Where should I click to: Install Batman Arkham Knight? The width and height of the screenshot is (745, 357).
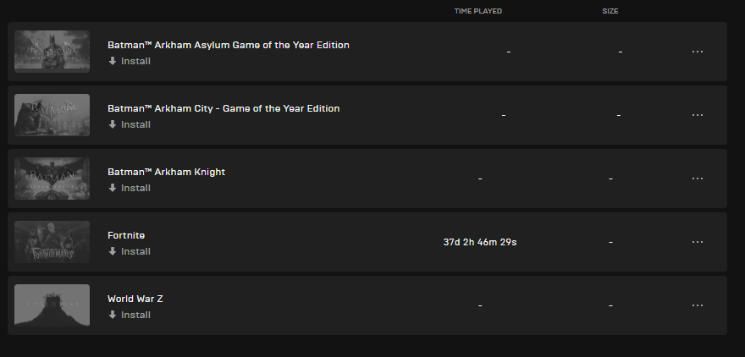click(x=130, y=188)
